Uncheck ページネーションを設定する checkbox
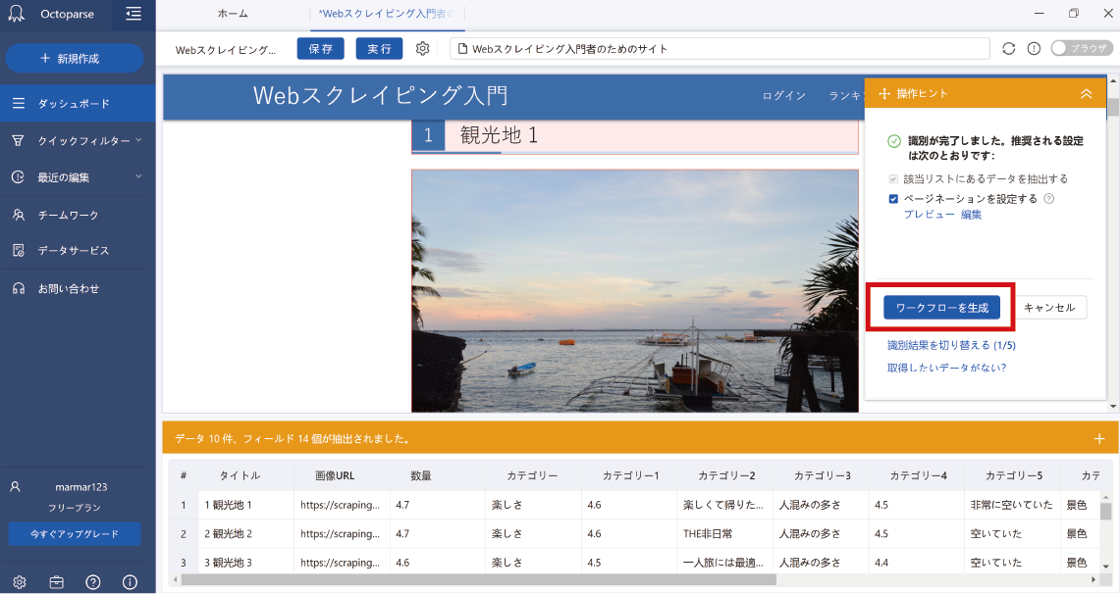Image resolution: width=1120 pixels, height=594 pixels. [x=893, y=199]
